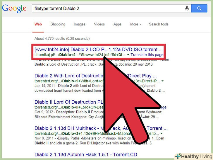This screenshot has width=213, height=160.
Task: Open the More dropdown menu
Action: click(x=136, y=24)
